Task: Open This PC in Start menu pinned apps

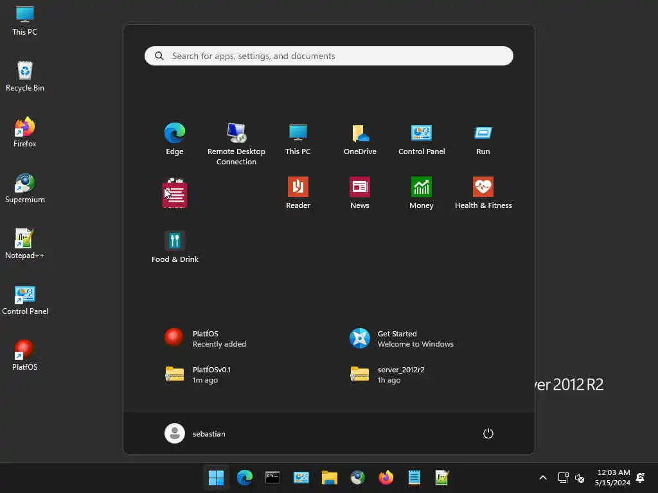Action: point(298,139)
